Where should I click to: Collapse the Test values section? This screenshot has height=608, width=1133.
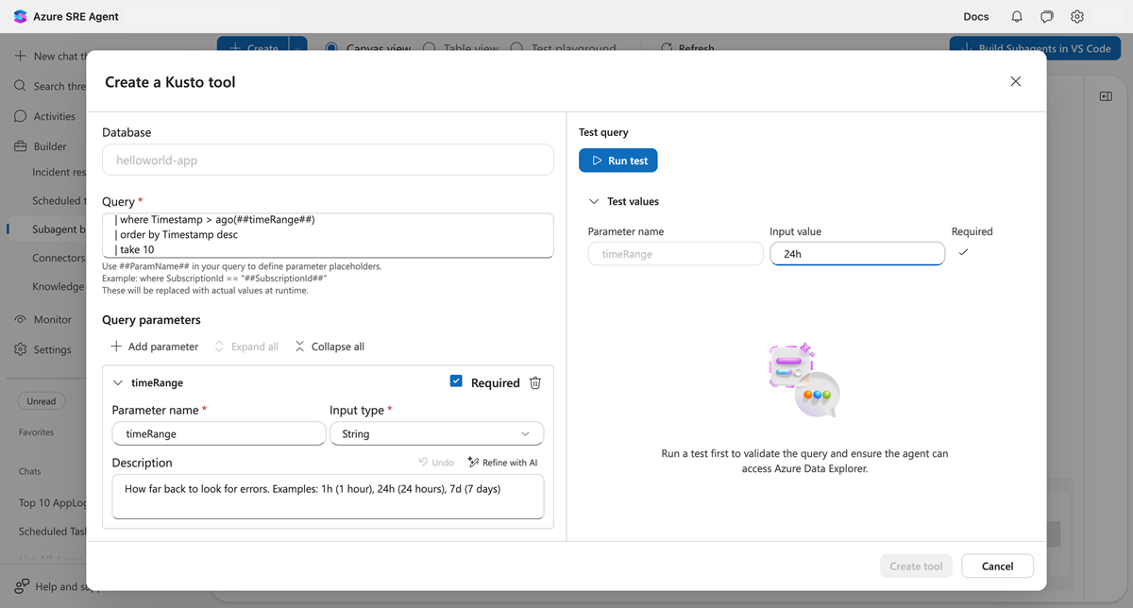pos(594,201)
